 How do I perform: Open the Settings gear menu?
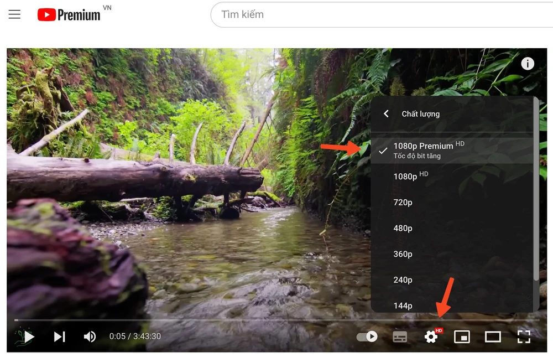point(431,336)
